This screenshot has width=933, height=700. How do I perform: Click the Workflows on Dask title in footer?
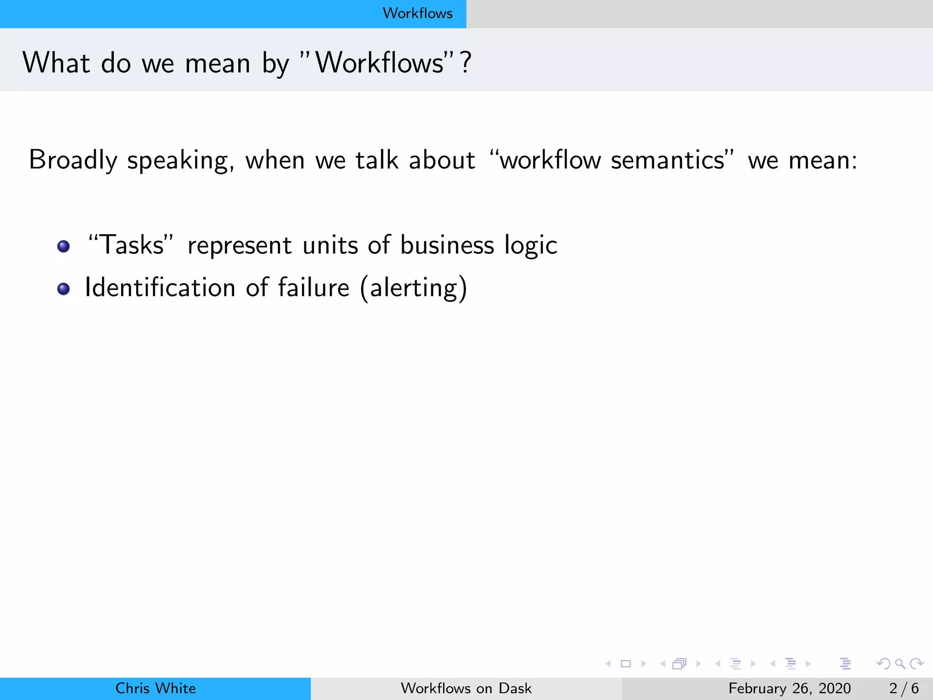coord(466,688)
